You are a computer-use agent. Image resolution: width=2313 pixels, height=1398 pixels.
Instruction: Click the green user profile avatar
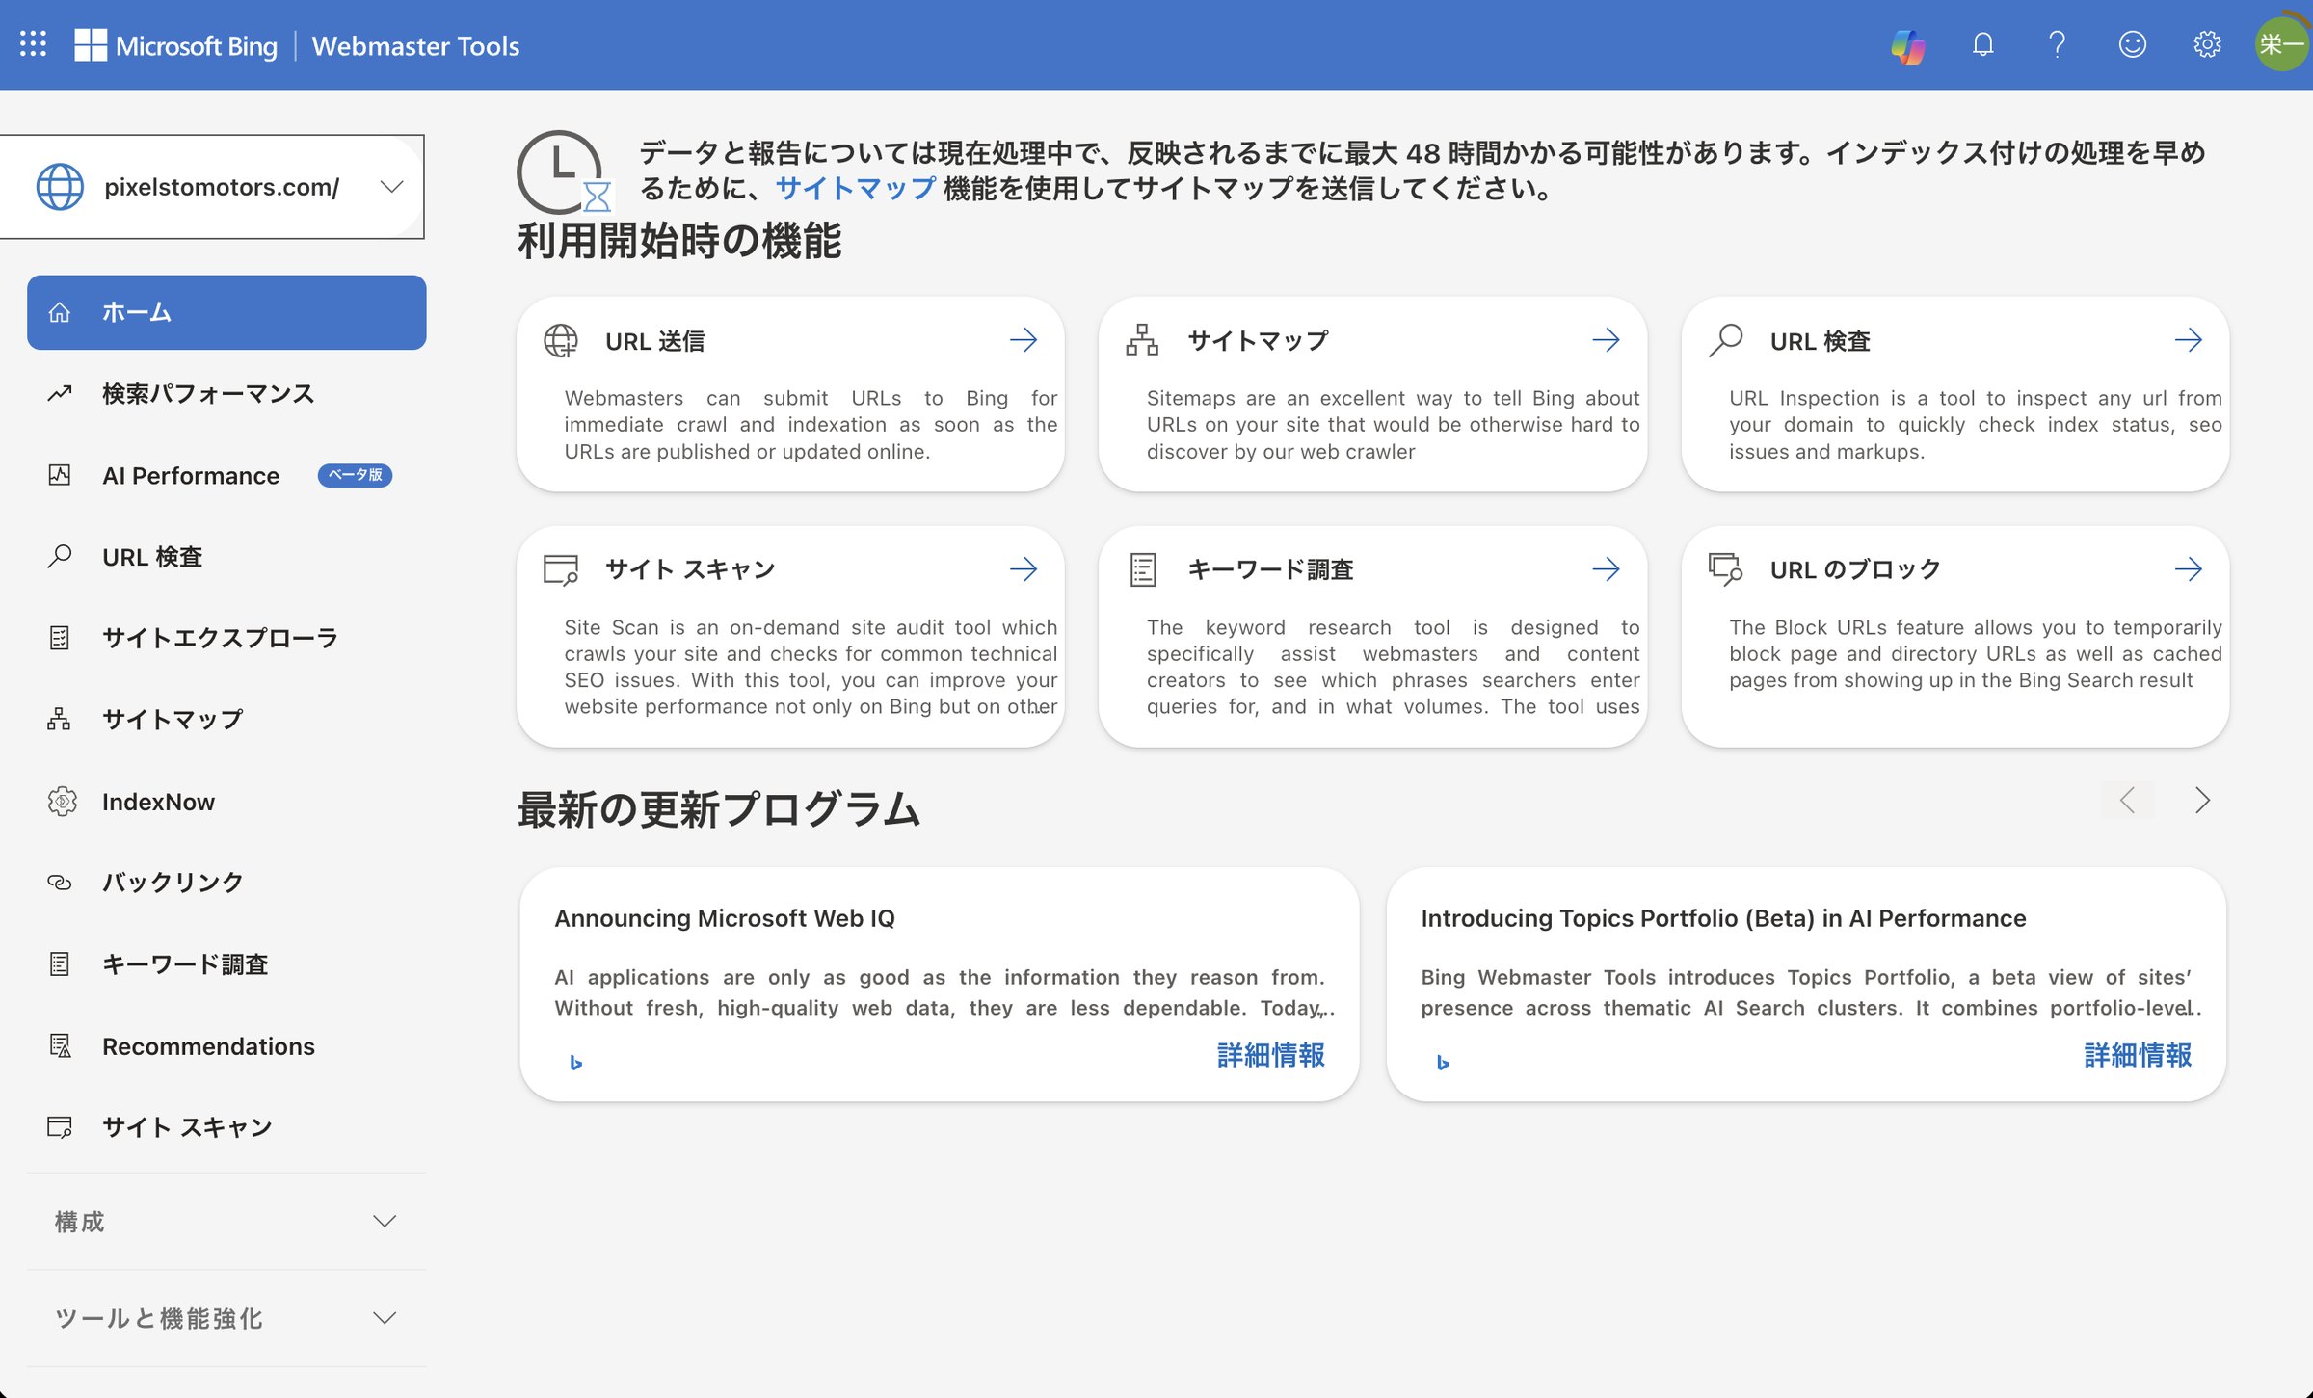(x=2282, y=44)
